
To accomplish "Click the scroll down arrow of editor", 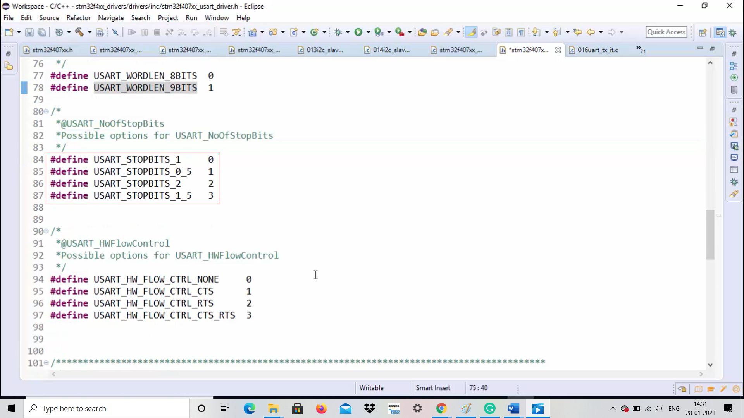I will pos(710,365).
